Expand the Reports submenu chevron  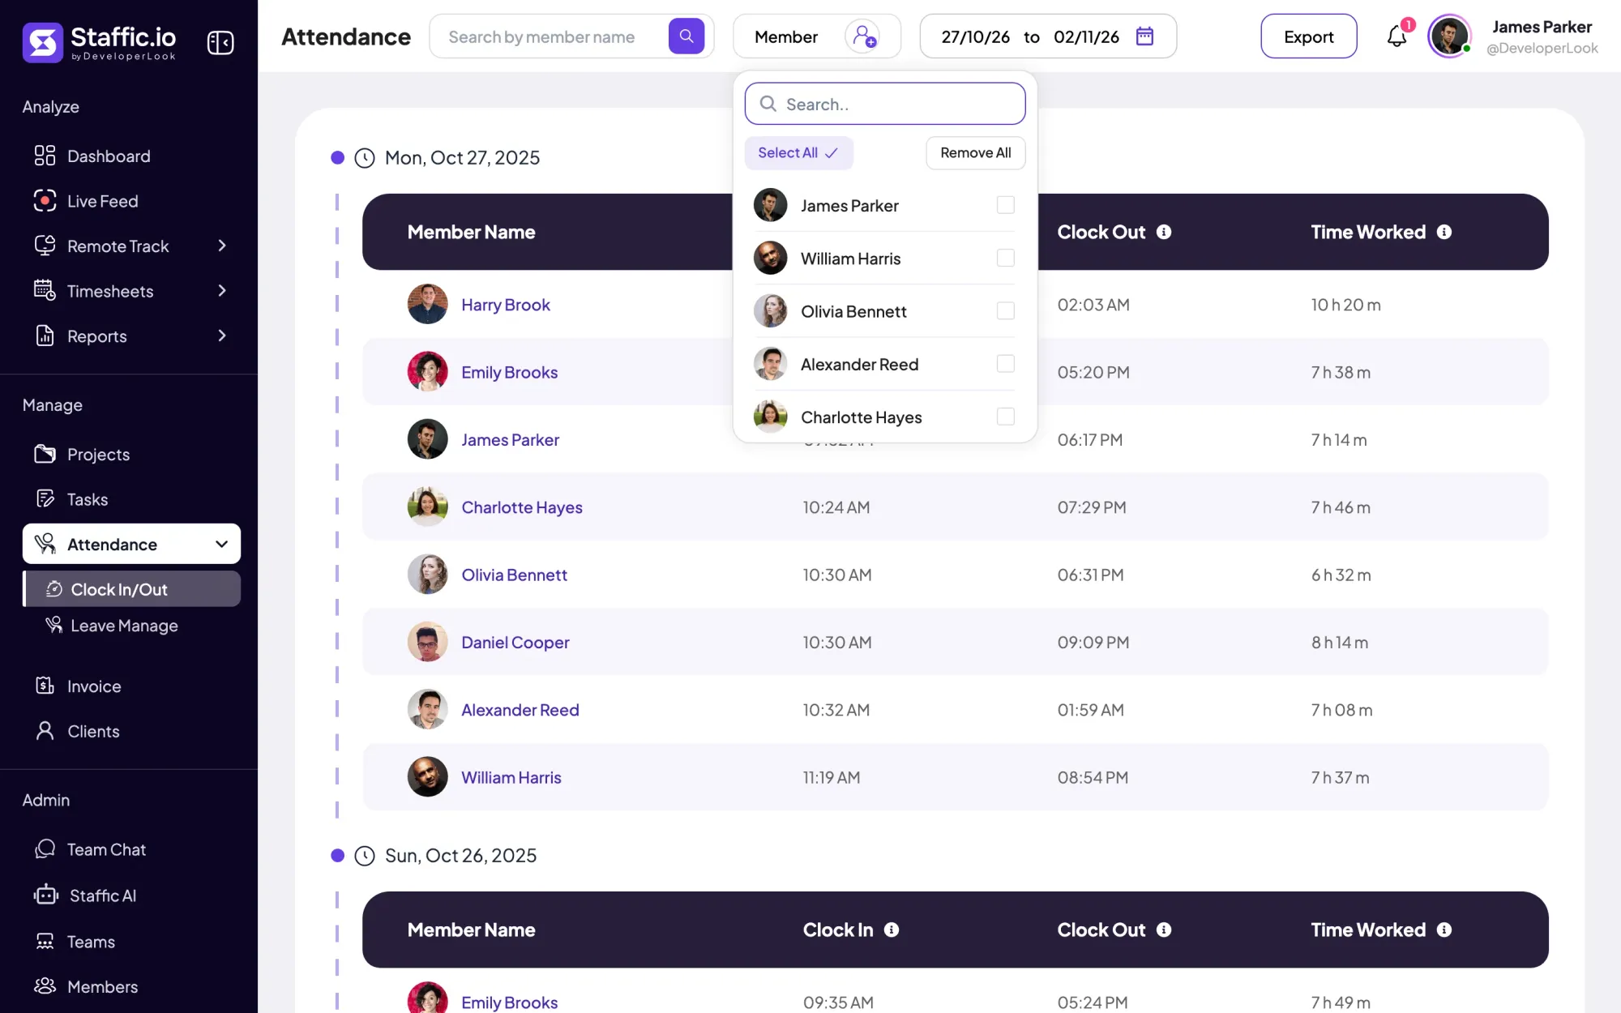coord(222,336)
